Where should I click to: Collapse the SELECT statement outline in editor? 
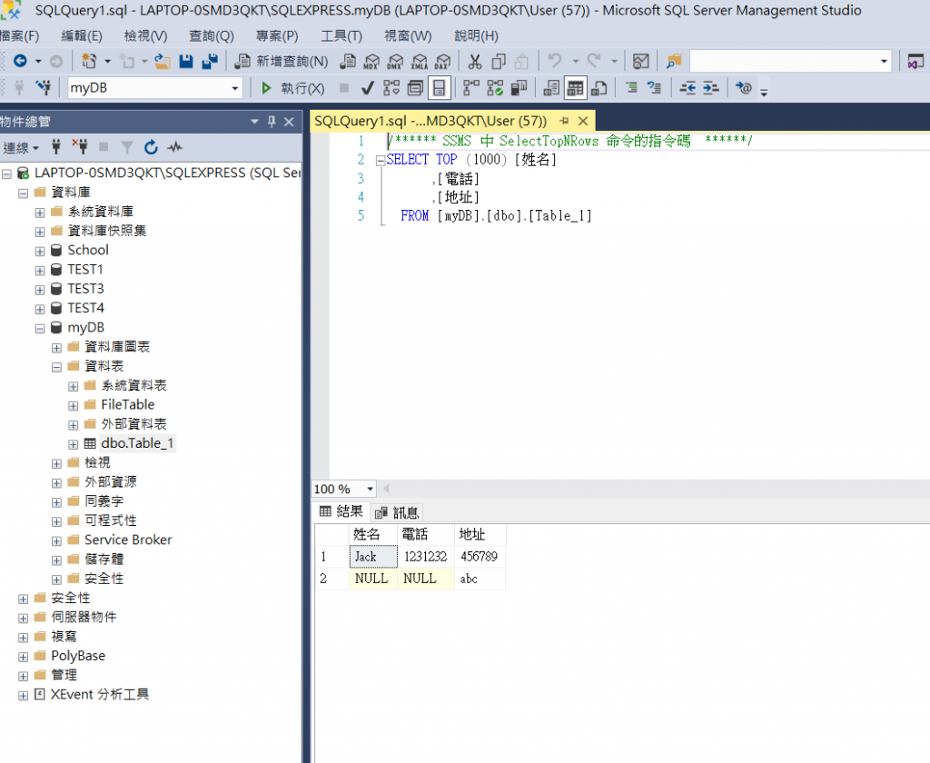click(x=381, y=160)
